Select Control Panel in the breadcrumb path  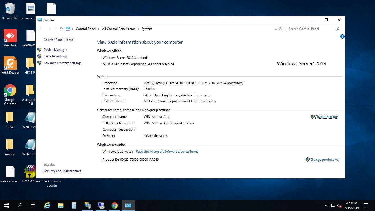[x=85, y=29]
